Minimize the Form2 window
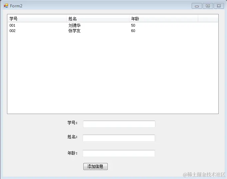The image size is (227, 179). (197, 6)
